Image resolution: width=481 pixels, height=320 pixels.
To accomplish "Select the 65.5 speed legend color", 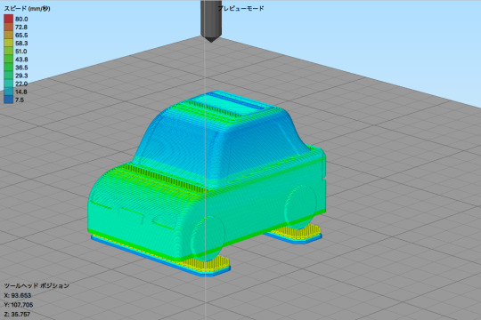I will coord(9,35).
